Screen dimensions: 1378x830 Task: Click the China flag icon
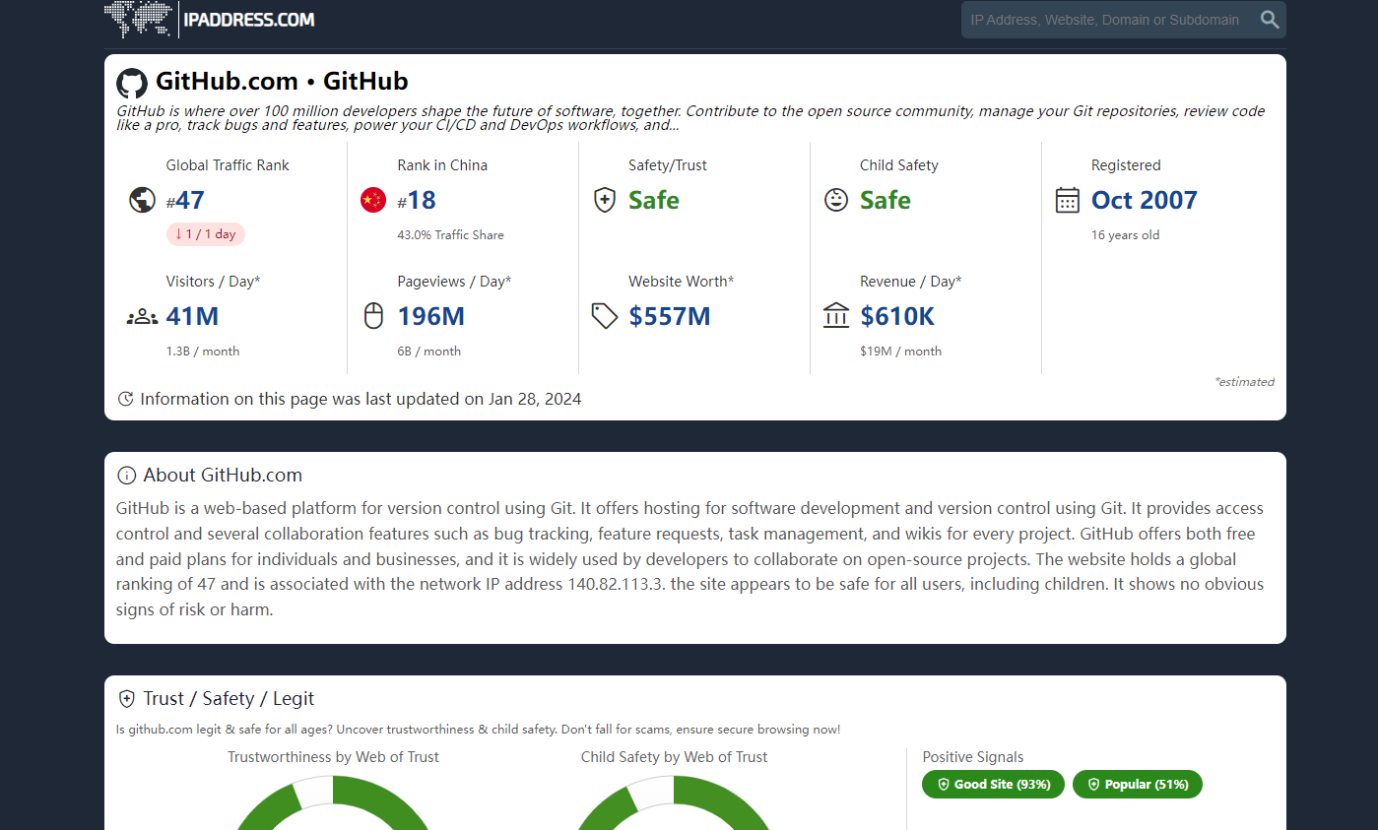click(x=373, y=200)
